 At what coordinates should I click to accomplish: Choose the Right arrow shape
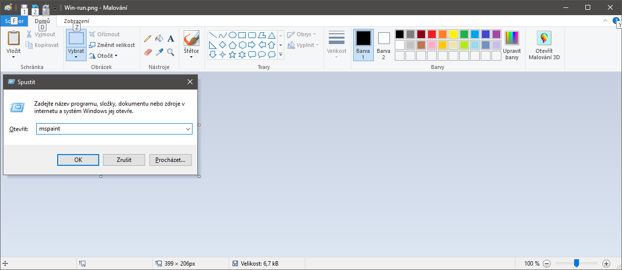click(252, 45)
